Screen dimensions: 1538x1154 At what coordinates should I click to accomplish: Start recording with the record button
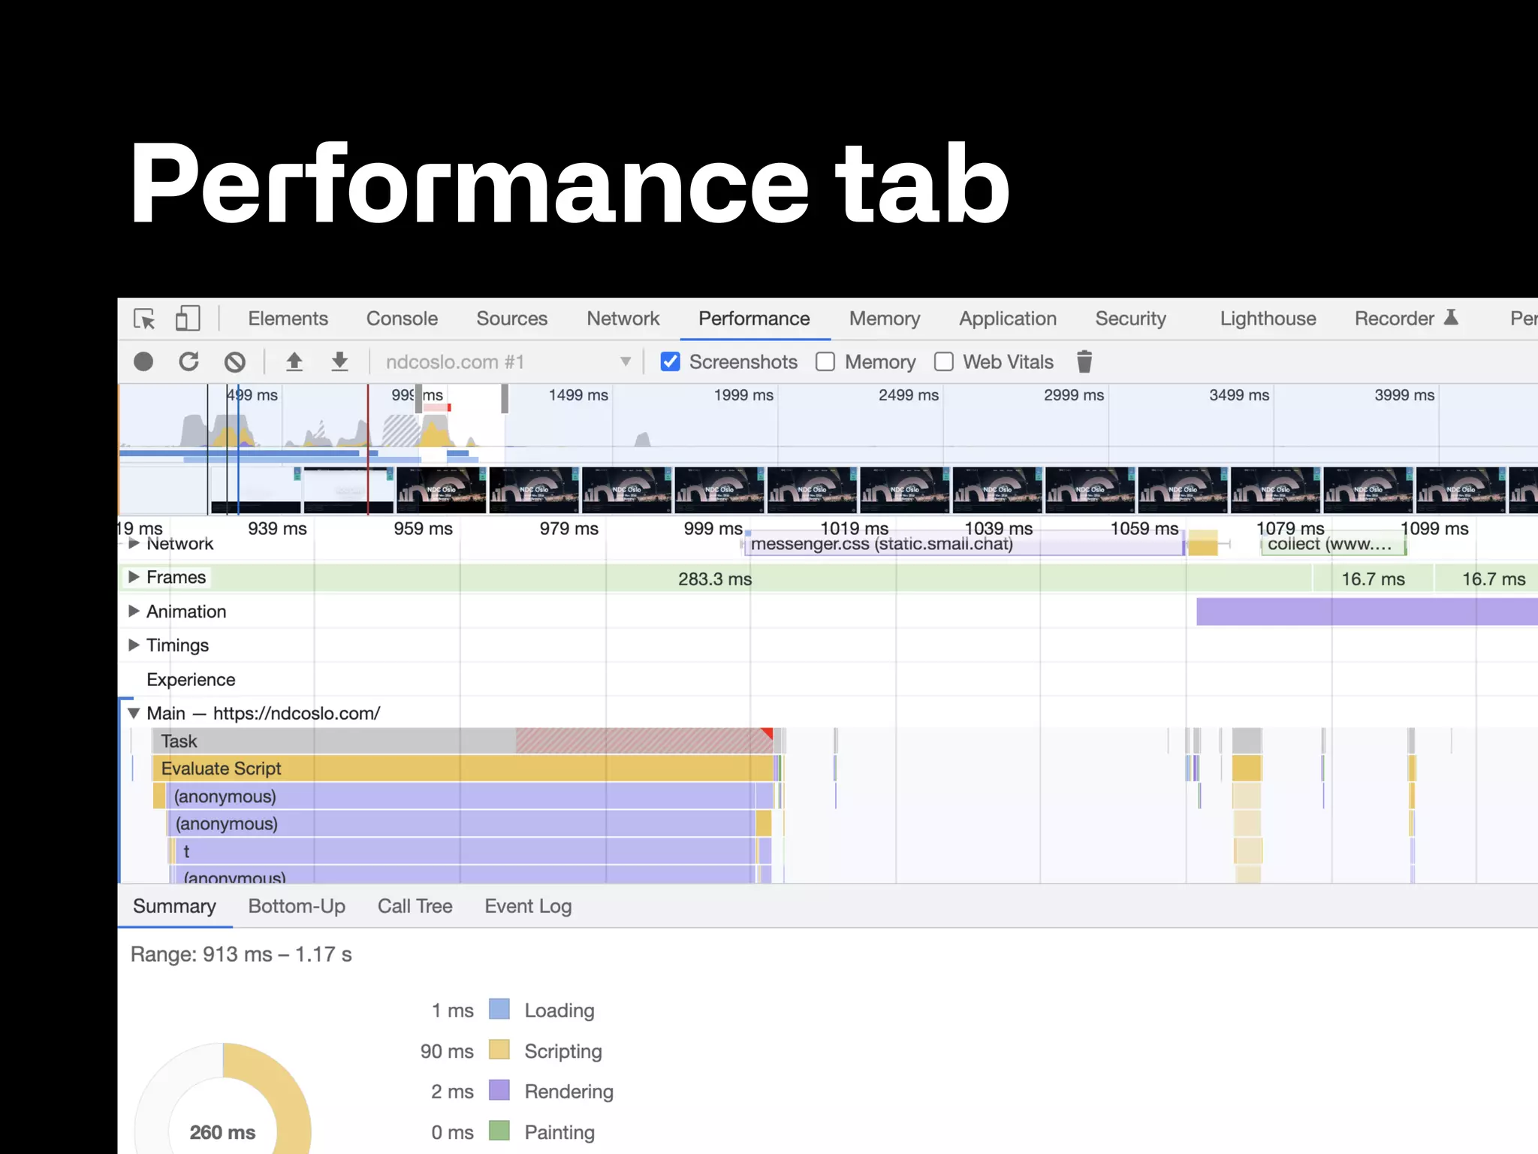[143, 362]
